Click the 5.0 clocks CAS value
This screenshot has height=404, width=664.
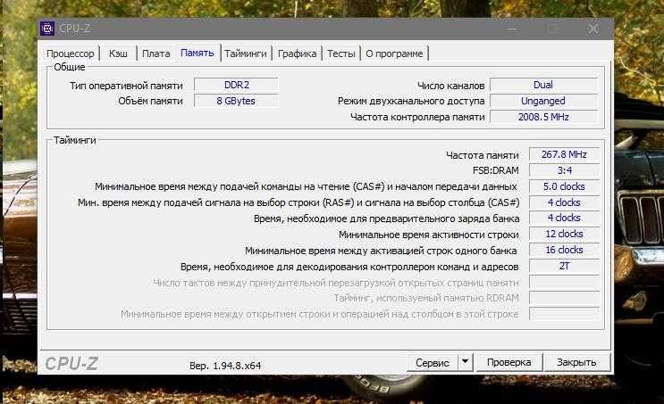(565, 186)
